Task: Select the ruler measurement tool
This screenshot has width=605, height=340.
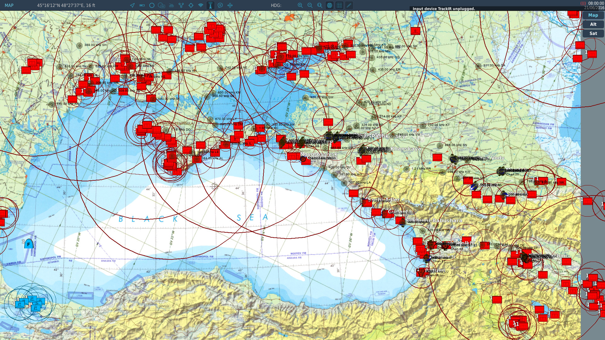Action: click(142, 5)
